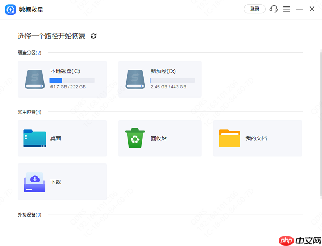Select the 我的文档 yellow folder icon
This screenshot has height=246, width=322.
pos(230,138)
